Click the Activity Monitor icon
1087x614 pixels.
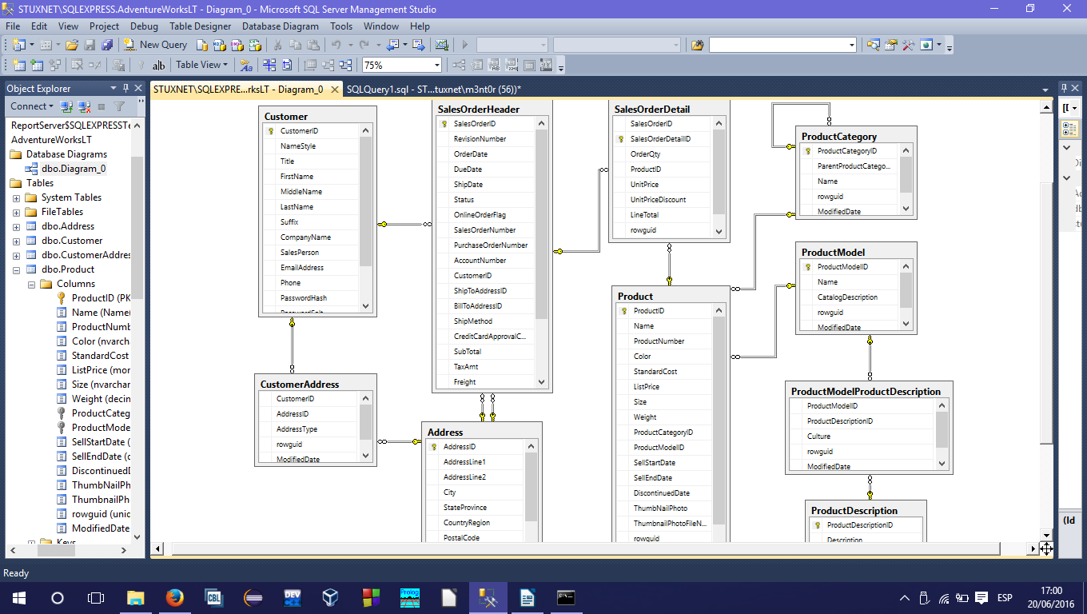[441, 45]
